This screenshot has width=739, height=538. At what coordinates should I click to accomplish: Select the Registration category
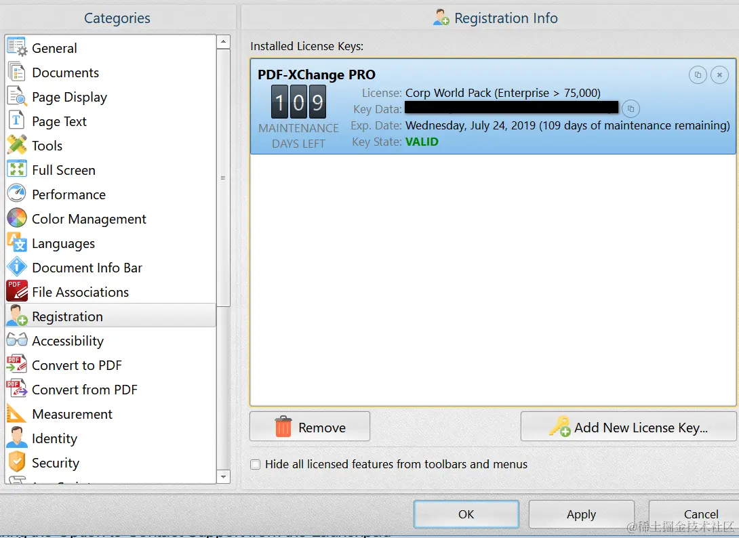(111, 316)
